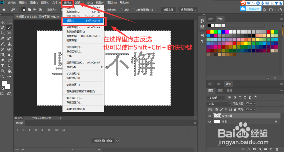Select the Horizontal Type tool
This screenshot has height=152, width=284.
click(x=2, y=66)
